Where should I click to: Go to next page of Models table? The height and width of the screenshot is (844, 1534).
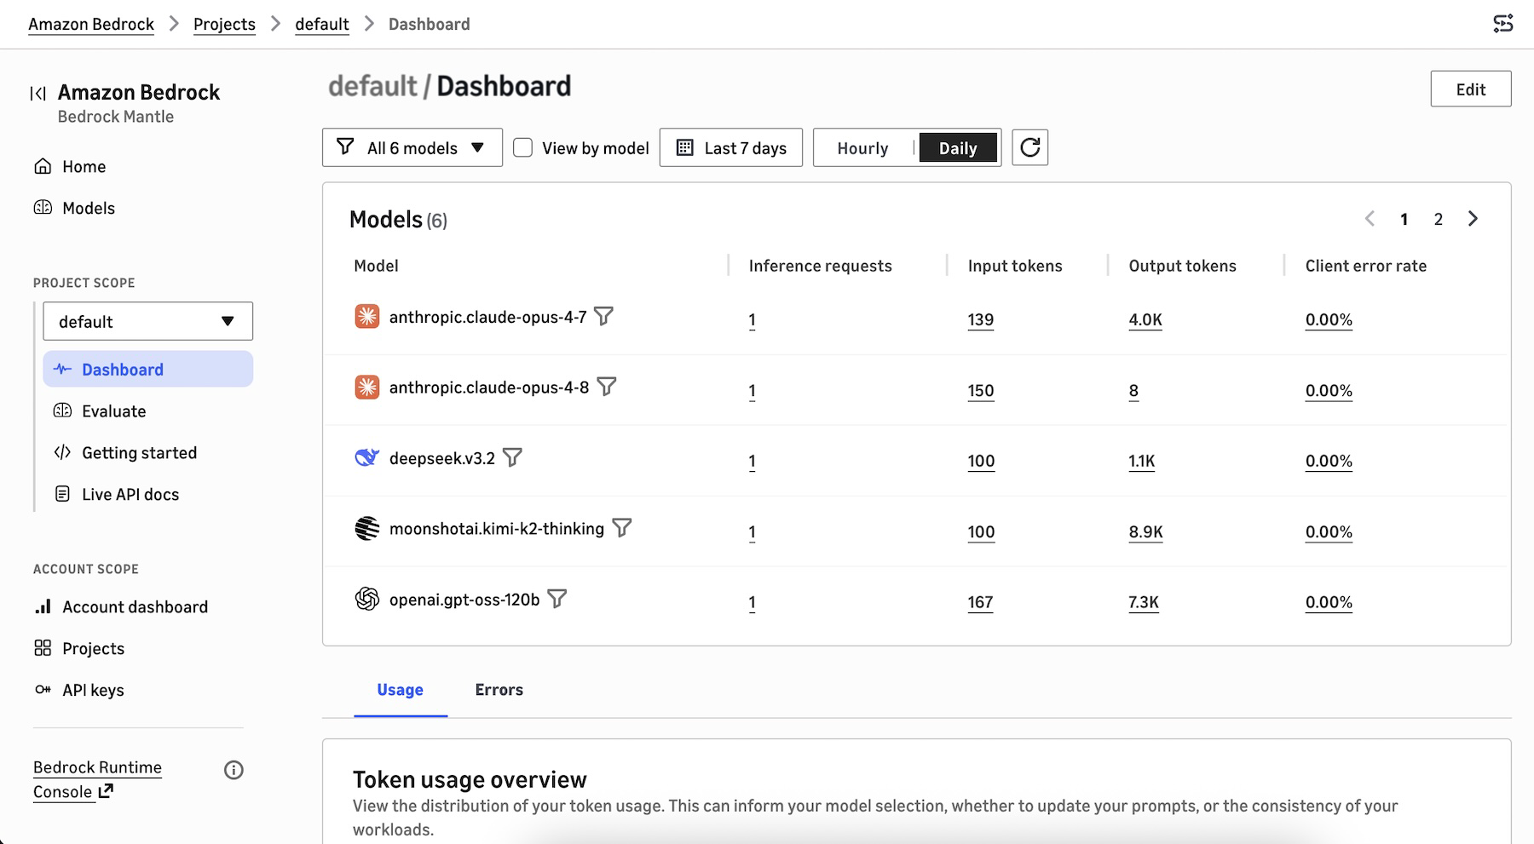coord(1473,219)
